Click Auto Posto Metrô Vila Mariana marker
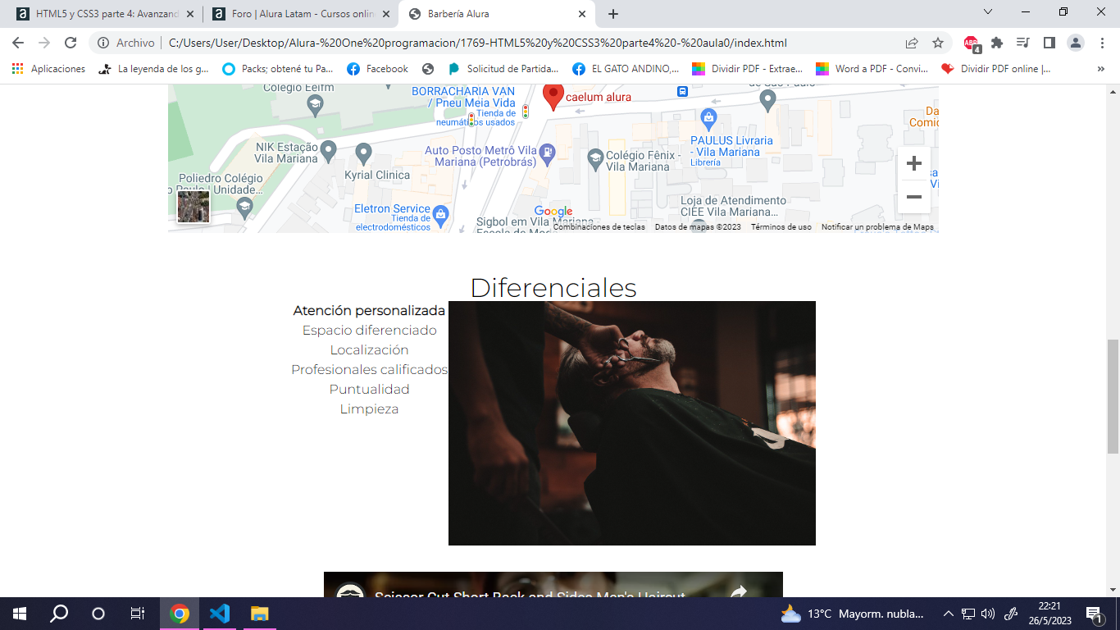 tap(549, 152)
